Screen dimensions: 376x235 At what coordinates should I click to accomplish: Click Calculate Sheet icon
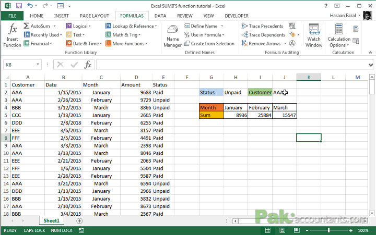tap(356, 41)
